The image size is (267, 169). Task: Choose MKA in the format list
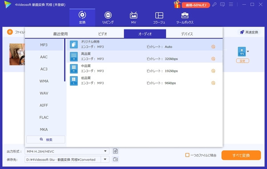click(x=44, y=129)
